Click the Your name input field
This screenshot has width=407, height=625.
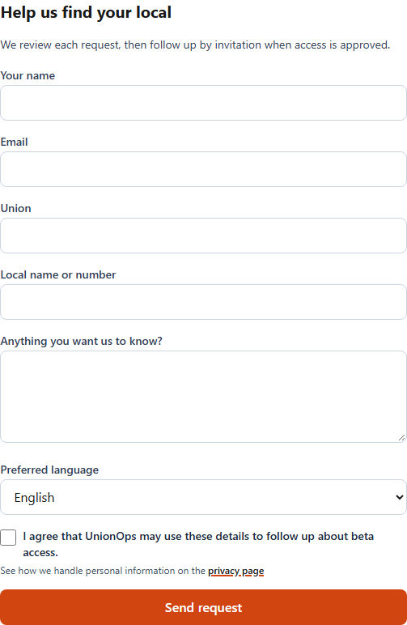(x=203, y=103)
